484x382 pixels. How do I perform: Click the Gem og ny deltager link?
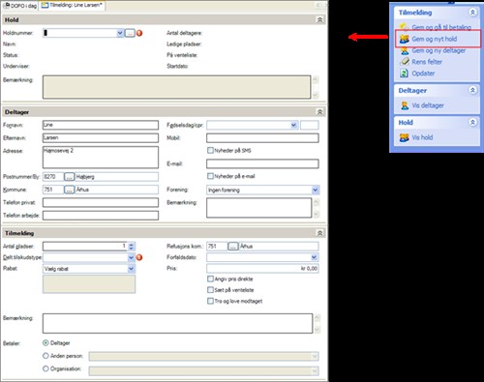439,50
